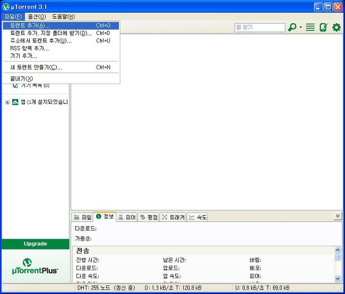
Task: Close the µTorrent window
Action: click(338, 7)
